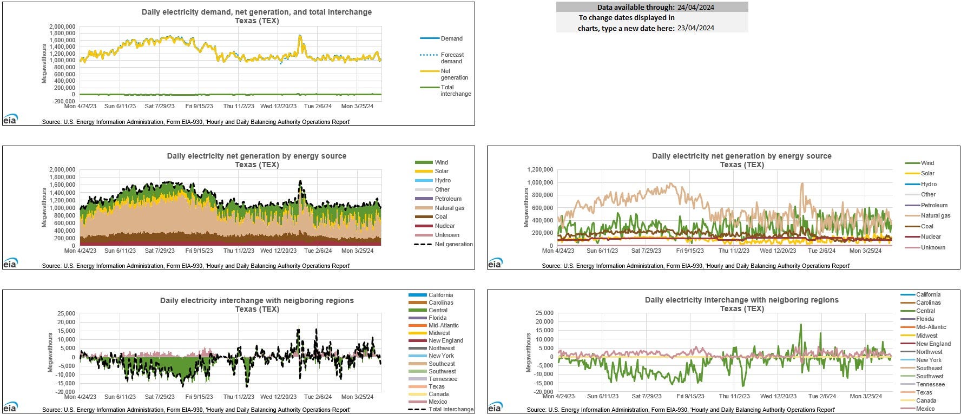
Task: Click New England legend entry in the left interchange chart
Action: 436,340
